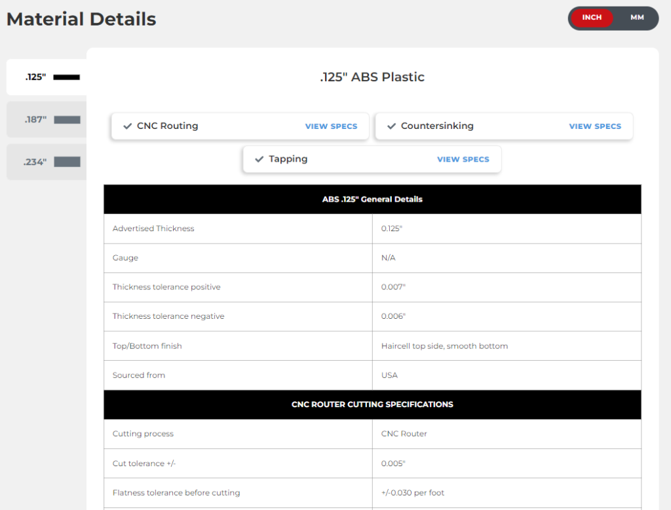Click ABS .125" General Details header
This screenshot has width=671, height=510.
click(372, 199)
